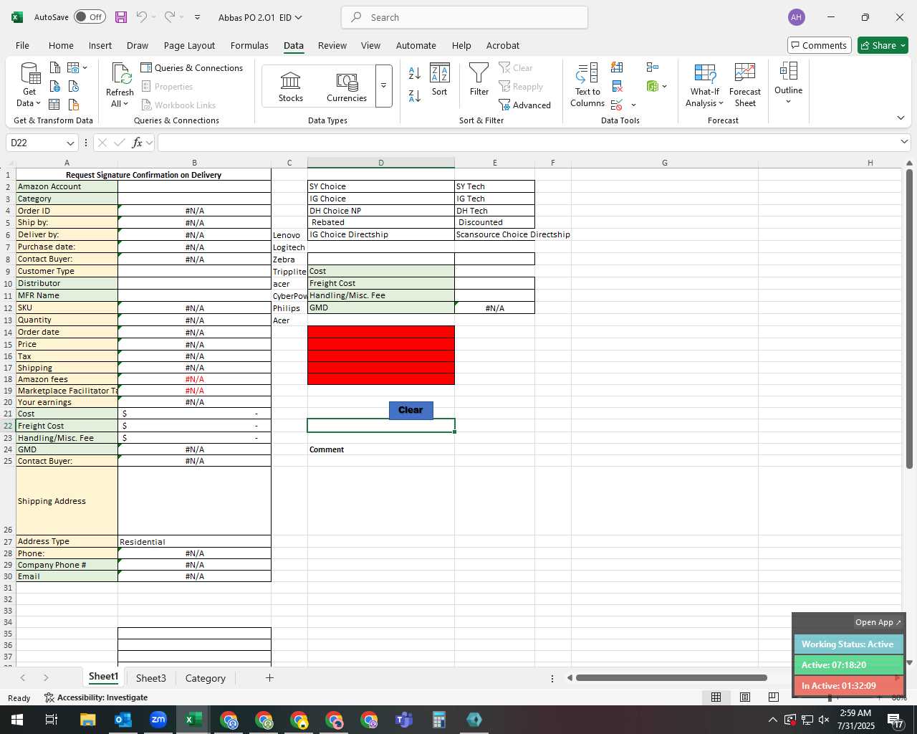Click Recent Sources icon
The height and width of the screenshot is (734, 917).
coord(73,86)
